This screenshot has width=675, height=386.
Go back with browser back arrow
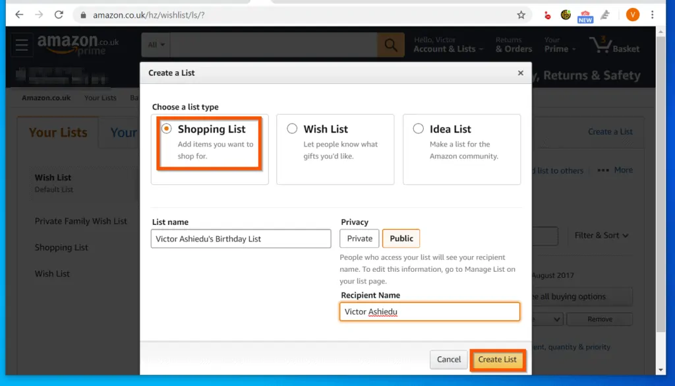(19, 15)
